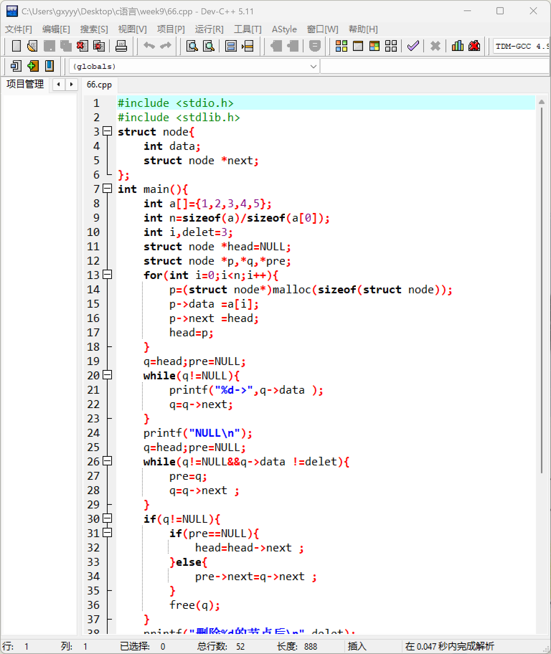
Task: Start debugging with the checkmark icon
Action: [x=413, y=46]
